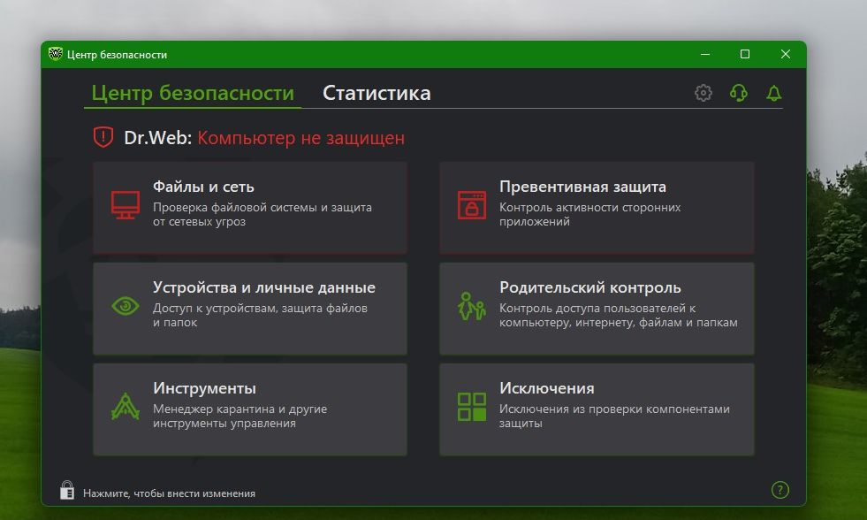Click the Превентивная защита lock window icon
This screenshot has width=867, height=520.
(472, 204)
